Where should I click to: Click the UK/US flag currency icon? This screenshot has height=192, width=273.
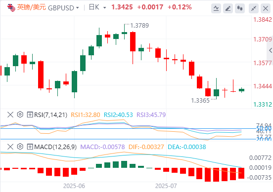pyautogui.click(x=11, y=7)
